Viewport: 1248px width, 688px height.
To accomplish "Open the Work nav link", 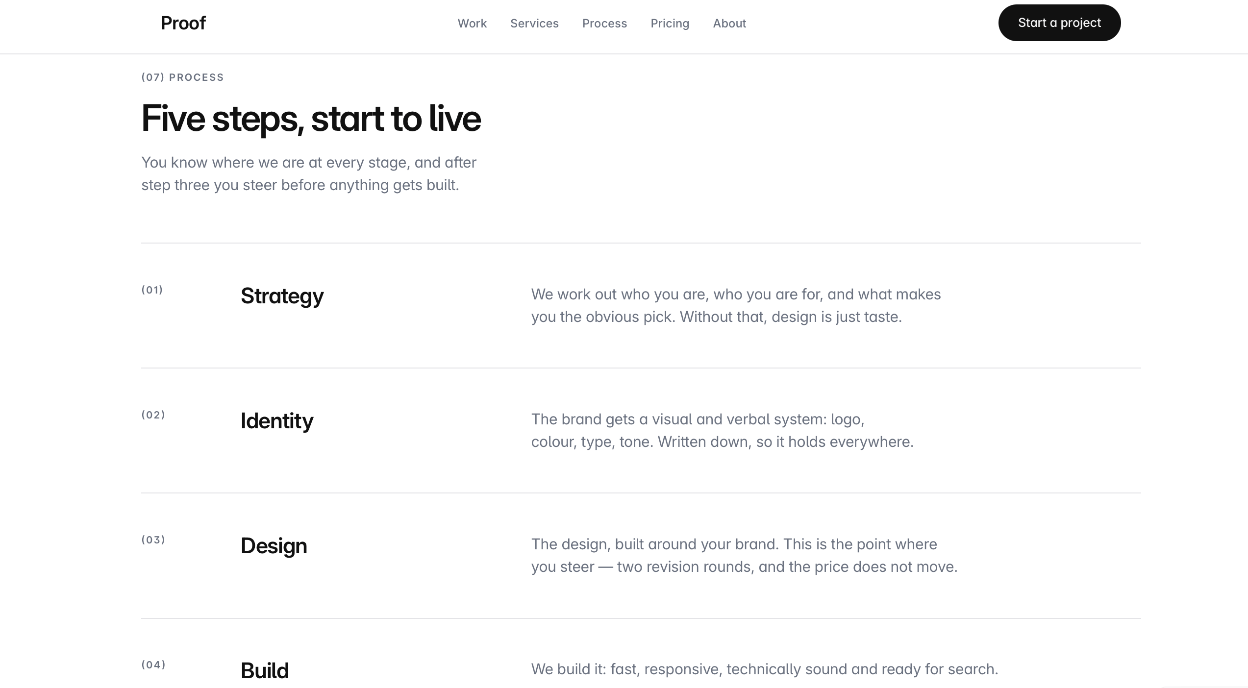I will [x=472, y=23].
